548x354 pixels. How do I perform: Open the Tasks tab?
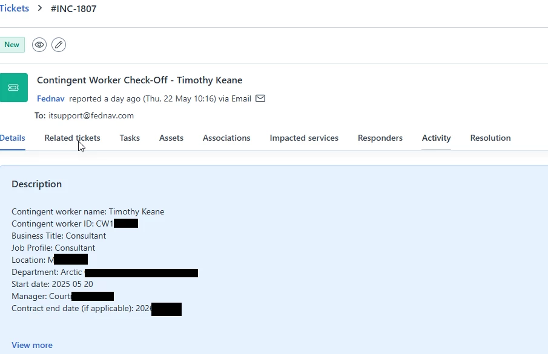130,138
